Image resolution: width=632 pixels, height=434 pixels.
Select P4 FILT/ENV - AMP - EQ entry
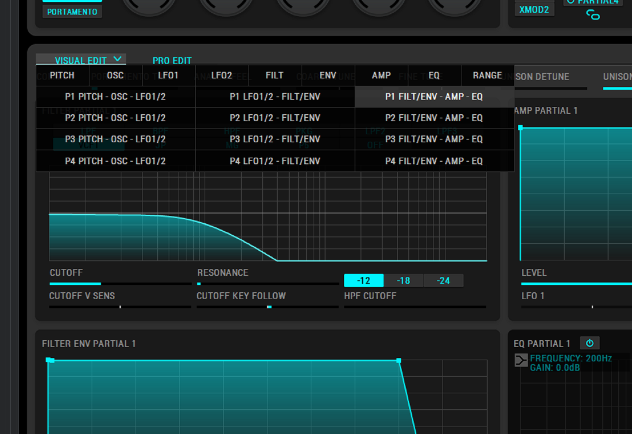coord(434,161)
